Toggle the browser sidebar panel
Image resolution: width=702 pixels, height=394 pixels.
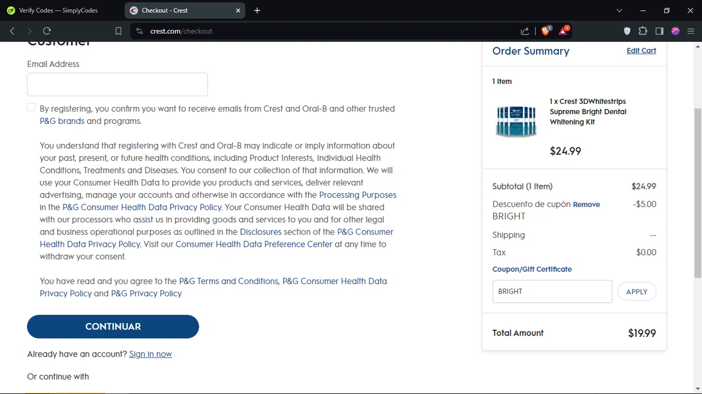click(x=659, y=31)
